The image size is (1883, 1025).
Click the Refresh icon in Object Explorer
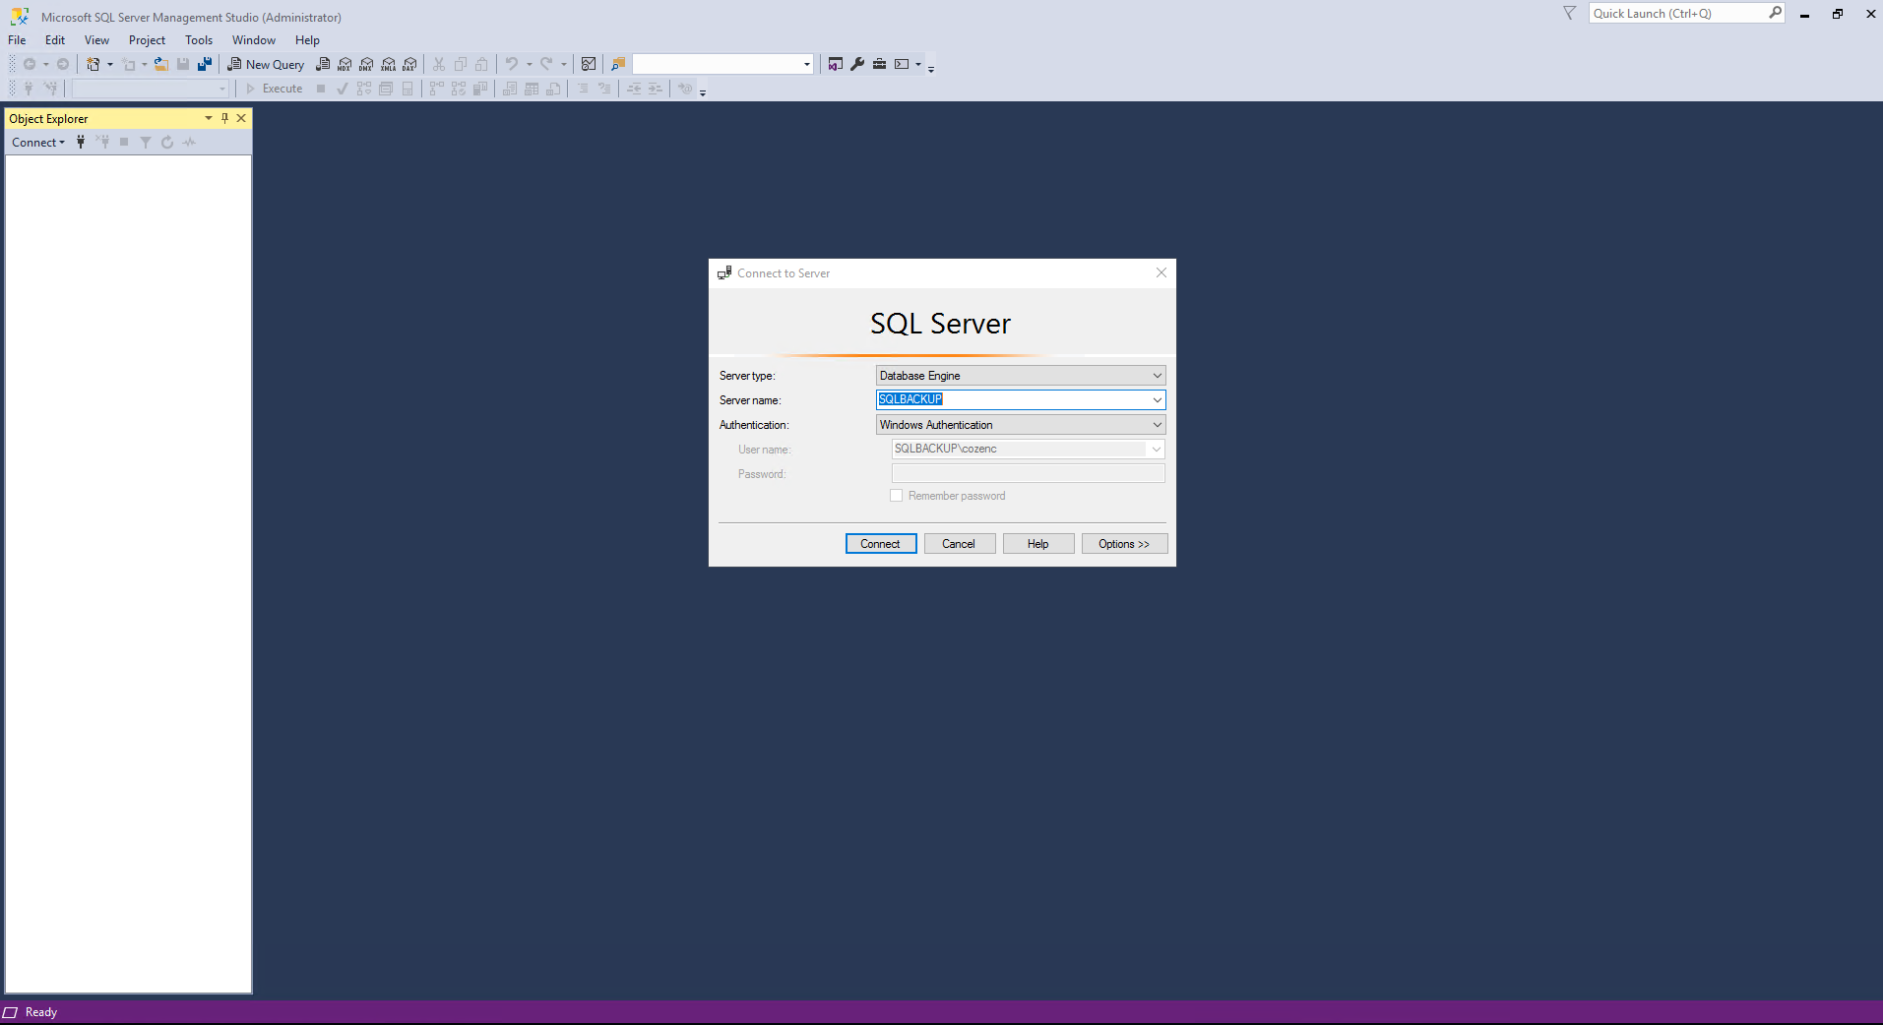[167, 142]
